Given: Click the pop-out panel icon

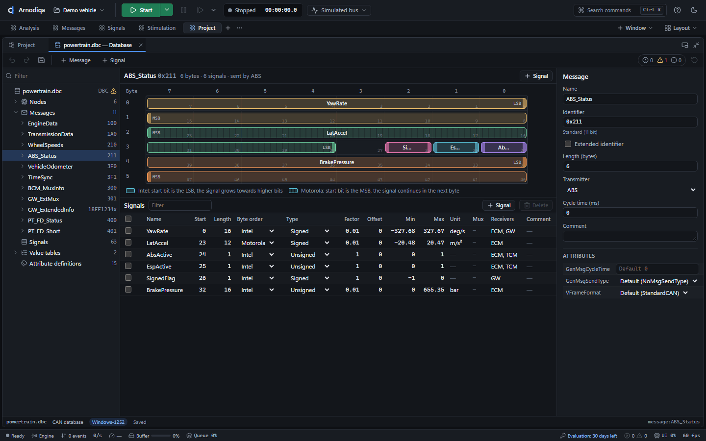Looking at the screenshot, I should point(685,45).
